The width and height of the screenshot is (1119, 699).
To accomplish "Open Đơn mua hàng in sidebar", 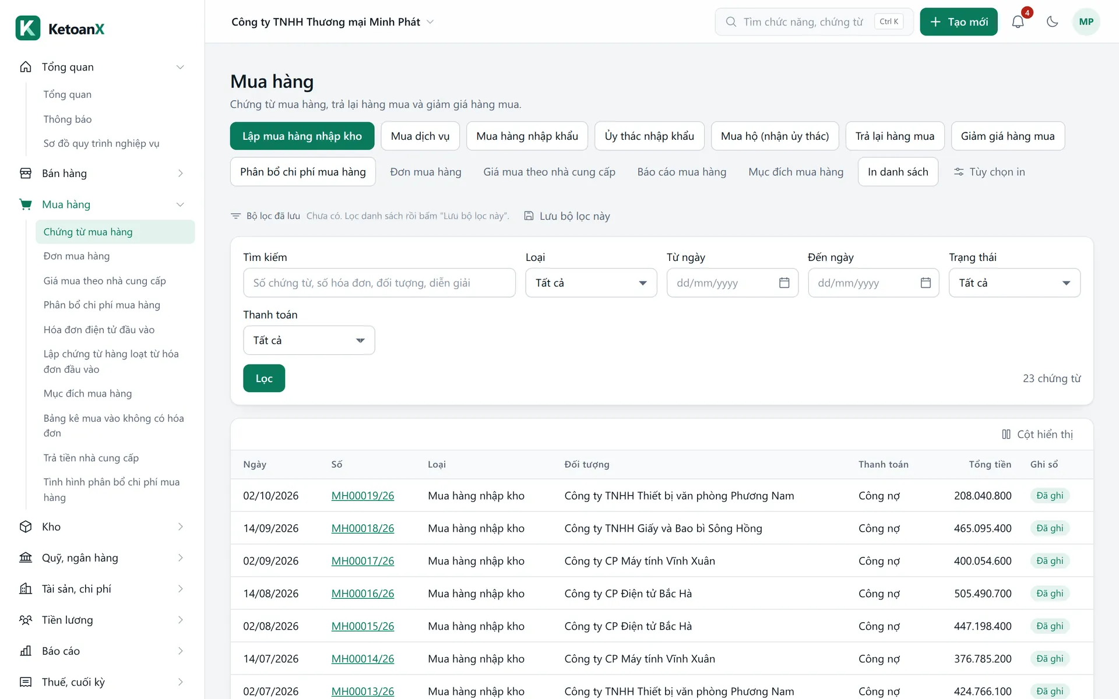I will pyautogui.click(x=76, y=256).
